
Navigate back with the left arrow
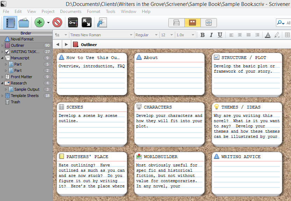[x=58, y=45]
